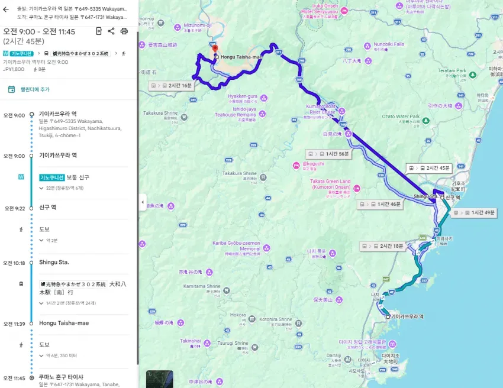The image size is (503, 388).
Task: Send directions to phone icon
Action: point(99,31)
